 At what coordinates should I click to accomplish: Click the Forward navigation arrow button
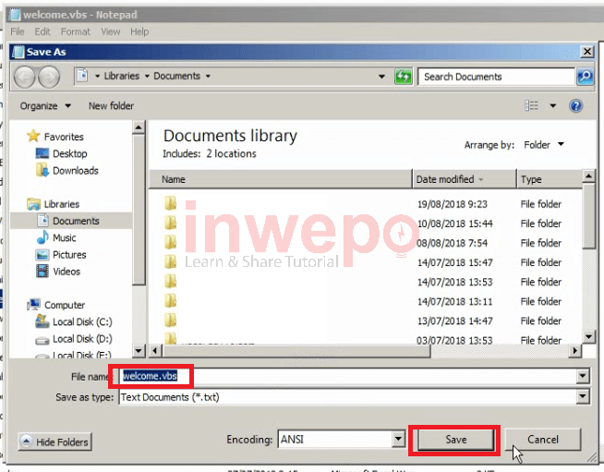(49, 77)
